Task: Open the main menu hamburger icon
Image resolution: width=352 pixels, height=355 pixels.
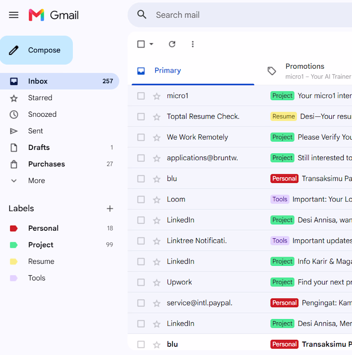Action: point(13,15)
